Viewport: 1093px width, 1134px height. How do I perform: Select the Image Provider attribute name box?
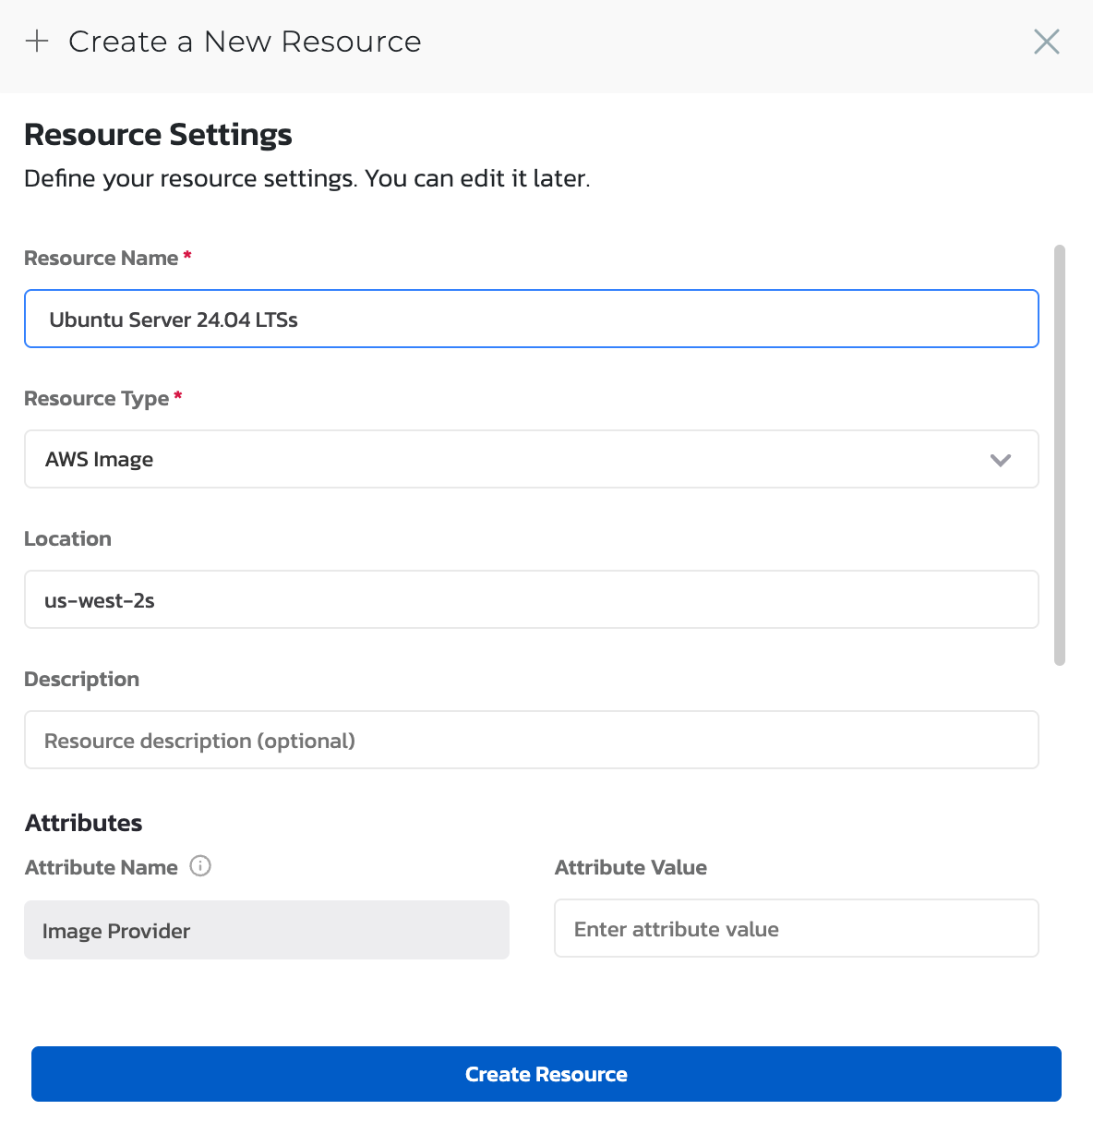click(x=266, y=931)
